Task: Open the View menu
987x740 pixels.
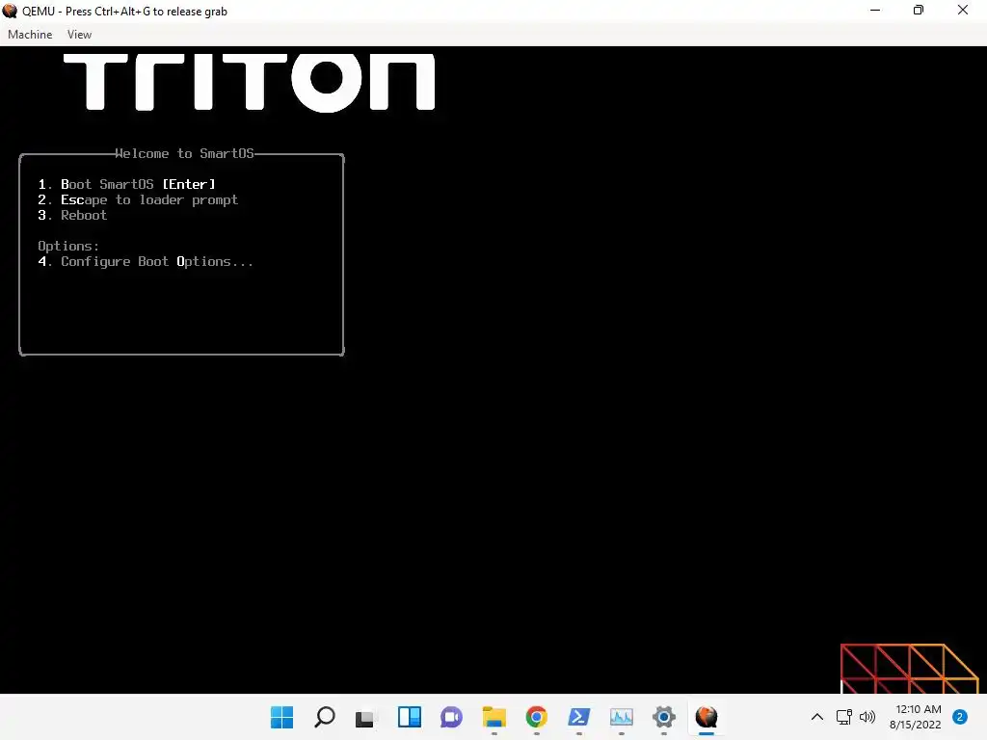Action: pos(79,35)
